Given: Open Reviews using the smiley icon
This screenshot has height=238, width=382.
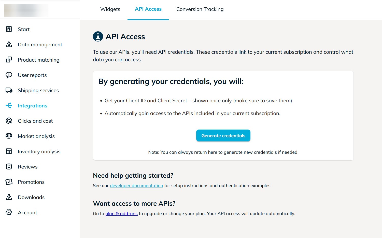Looking at the screenshot, I should coord(9,166).
